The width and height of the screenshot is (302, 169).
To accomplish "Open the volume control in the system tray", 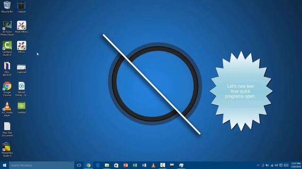I will tap(277, 165).
